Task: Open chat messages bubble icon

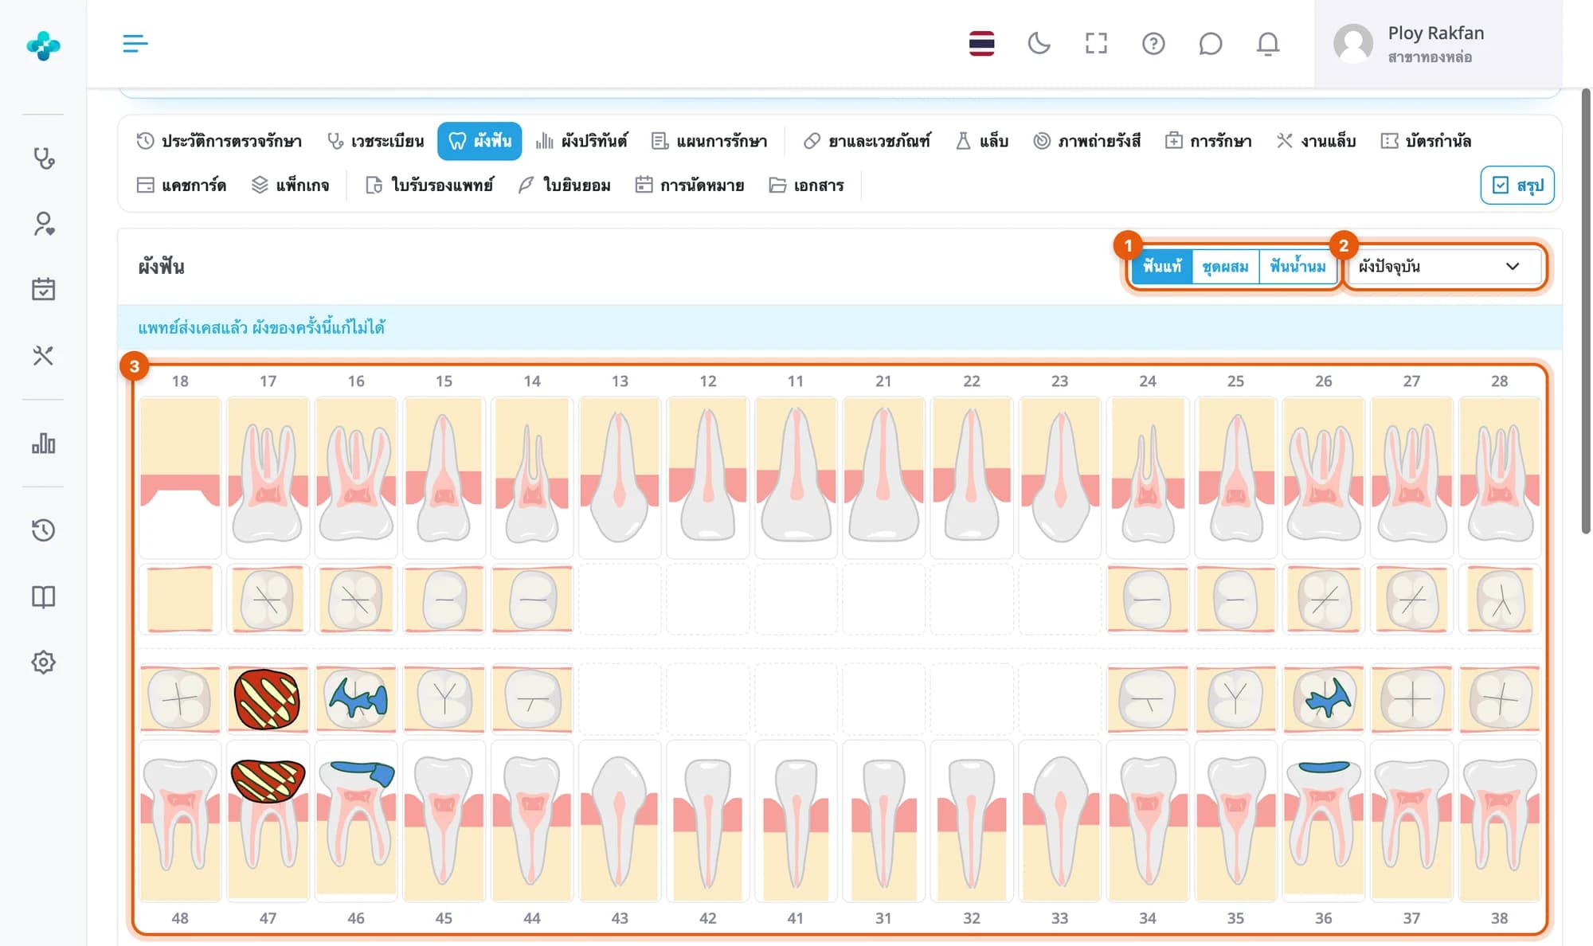Action: point(1211,43)
